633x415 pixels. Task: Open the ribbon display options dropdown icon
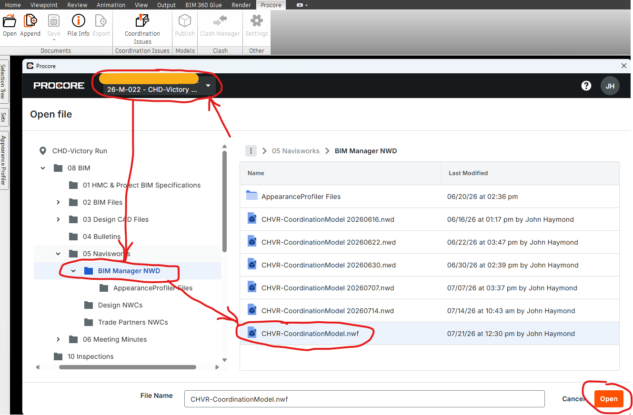(302, 5)
